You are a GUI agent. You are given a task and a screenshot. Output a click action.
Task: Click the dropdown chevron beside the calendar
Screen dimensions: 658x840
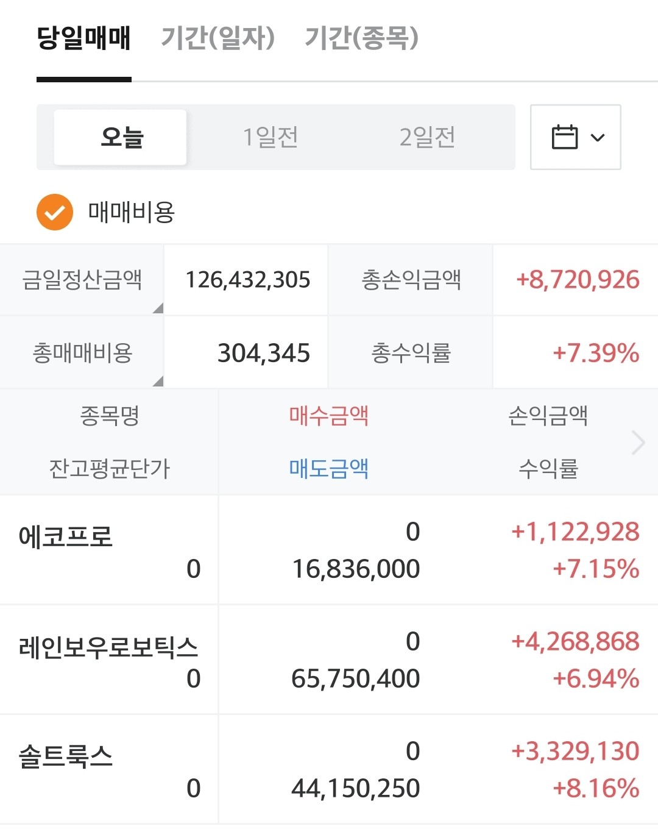pos(598,138)
